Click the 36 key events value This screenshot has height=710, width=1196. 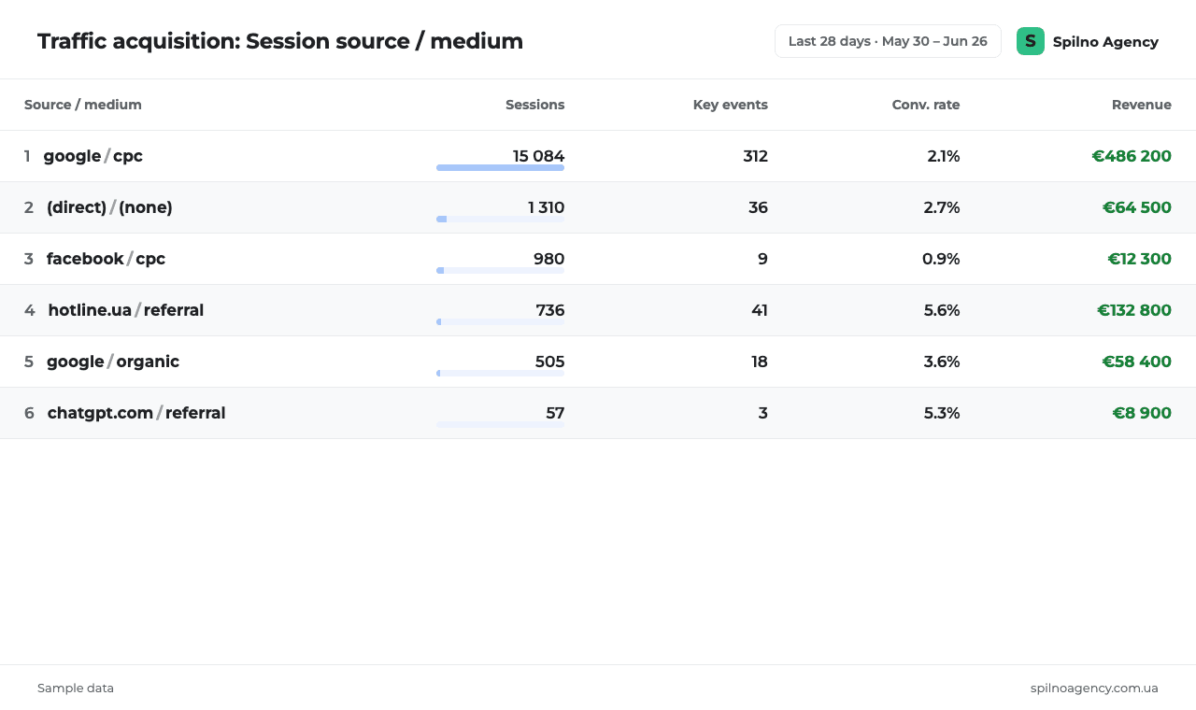pos(759,207)
